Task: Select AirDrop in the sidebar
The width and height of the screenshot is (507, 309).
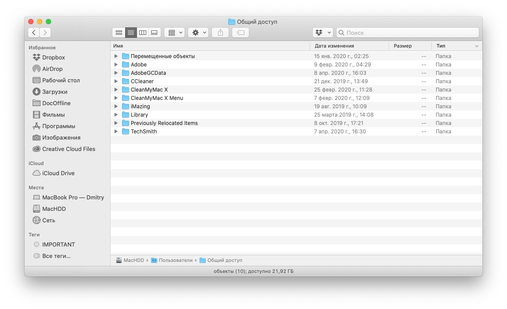Action: 52,69
